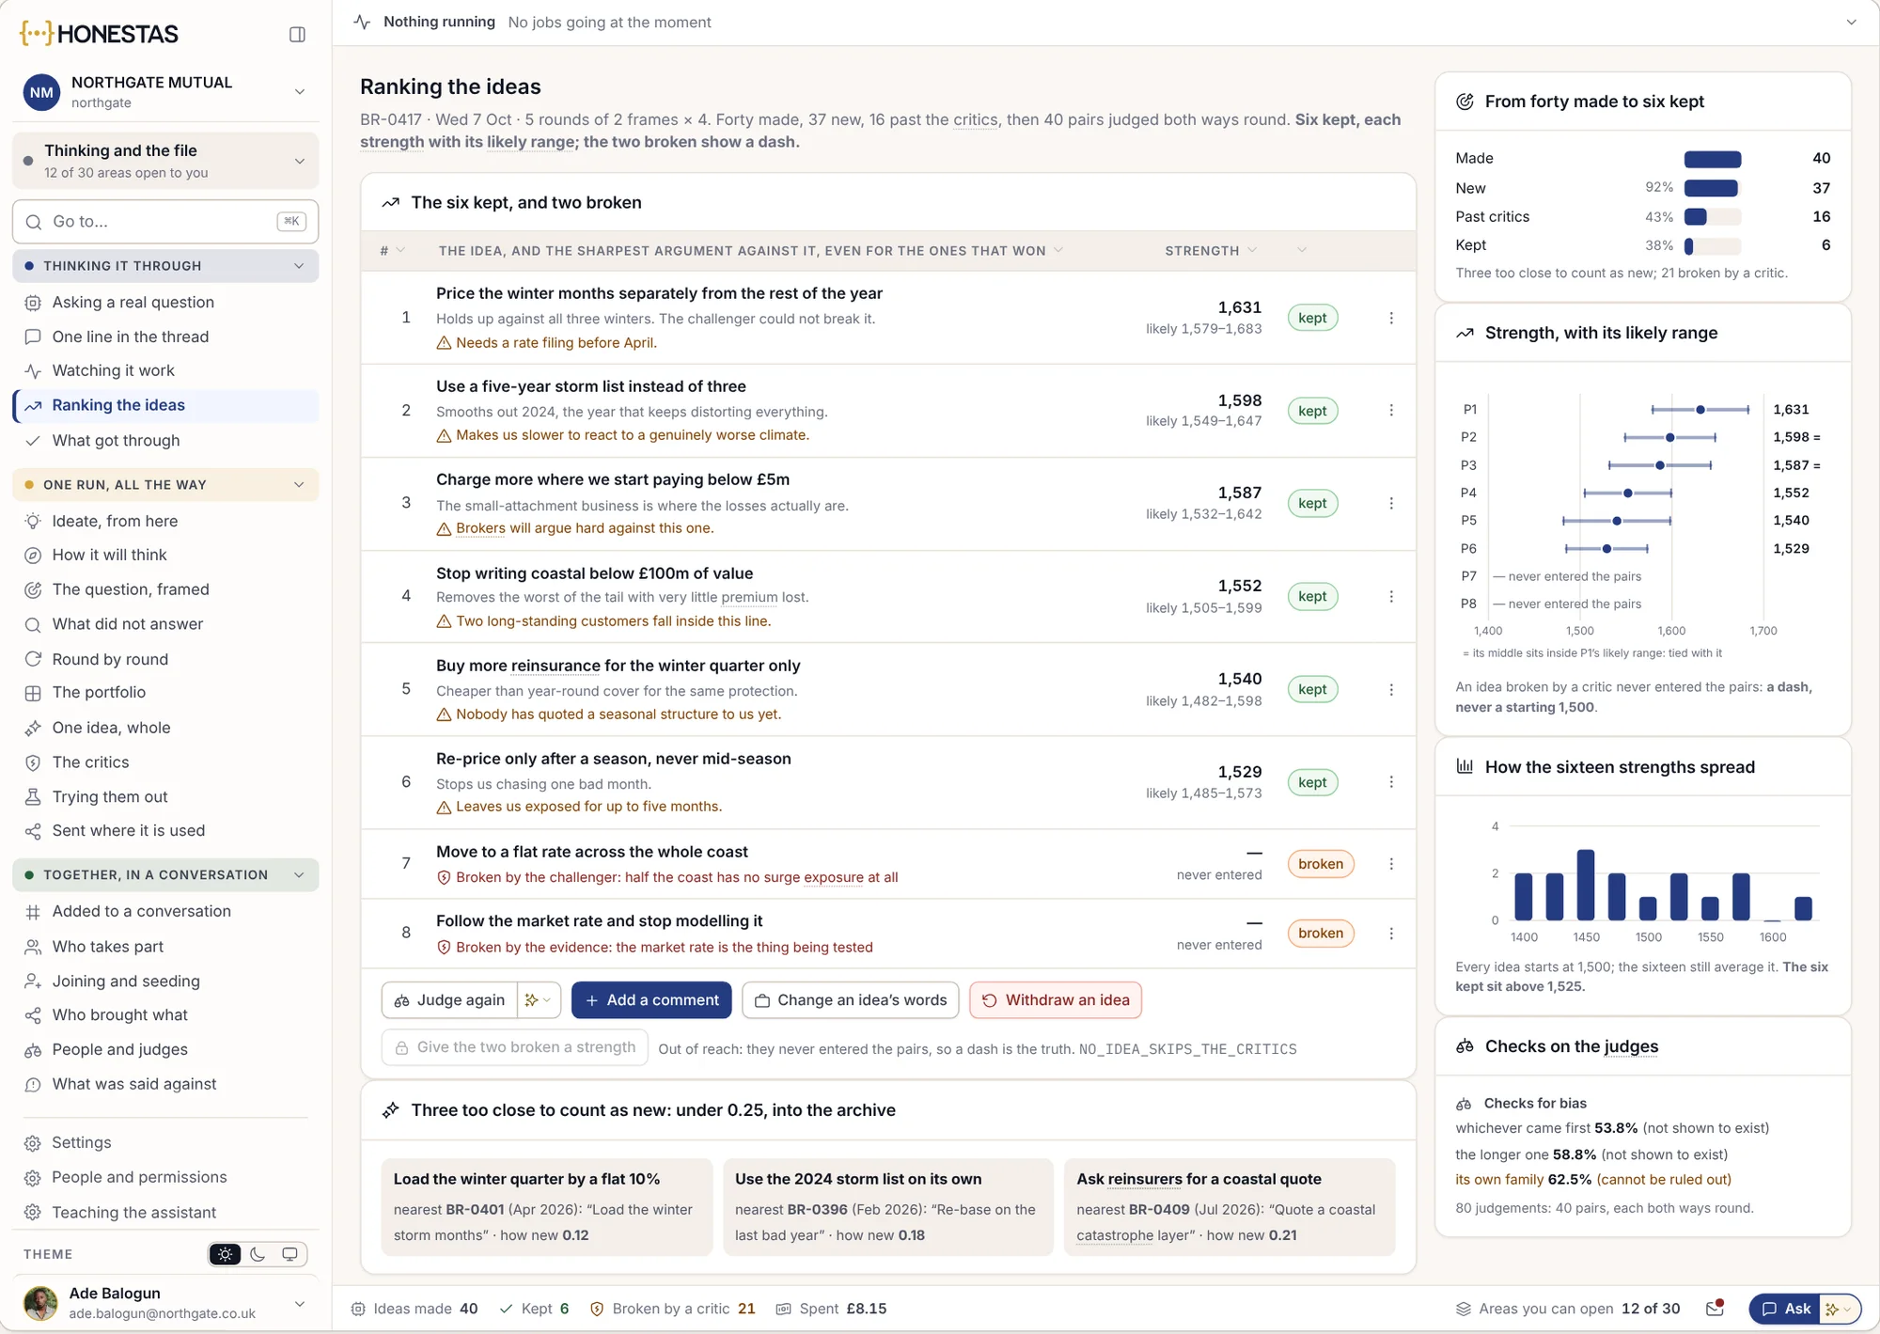
Task: Click the NM organisation avatar
Action: 41,92
